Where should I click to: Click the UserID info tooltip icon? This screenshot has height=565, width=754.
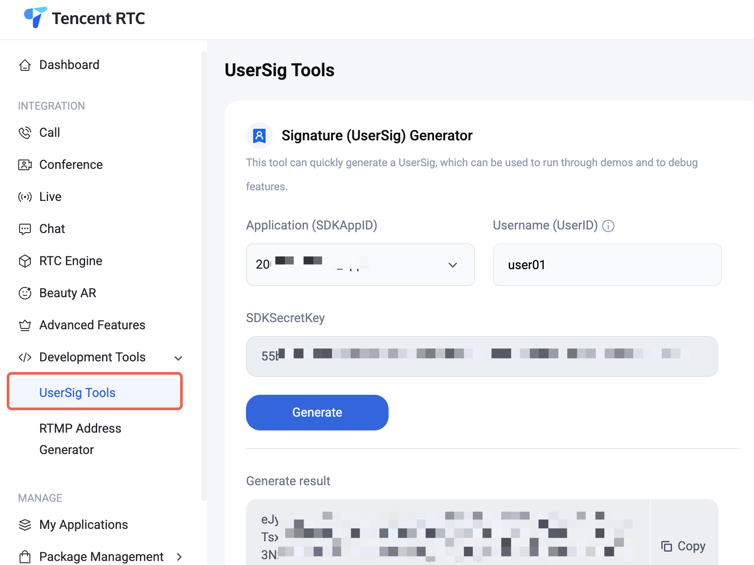pos(608,226)
